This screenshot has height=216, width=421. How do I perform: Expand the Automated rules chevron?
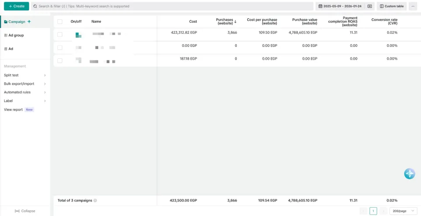coord(45,92)
